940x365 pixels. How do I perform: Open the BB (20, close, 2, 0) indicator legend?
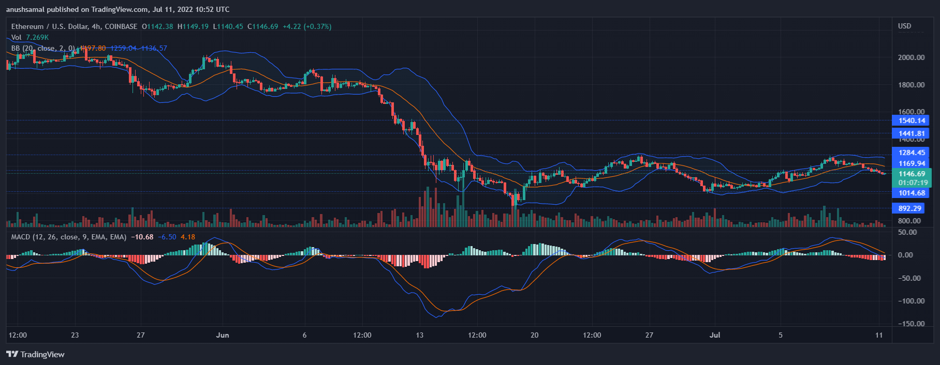(43, 48)
